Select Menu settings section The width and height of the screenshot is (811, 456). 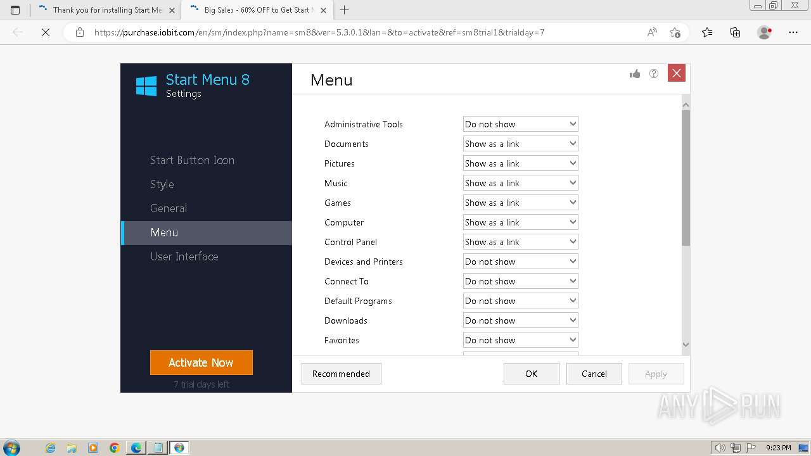207,232
